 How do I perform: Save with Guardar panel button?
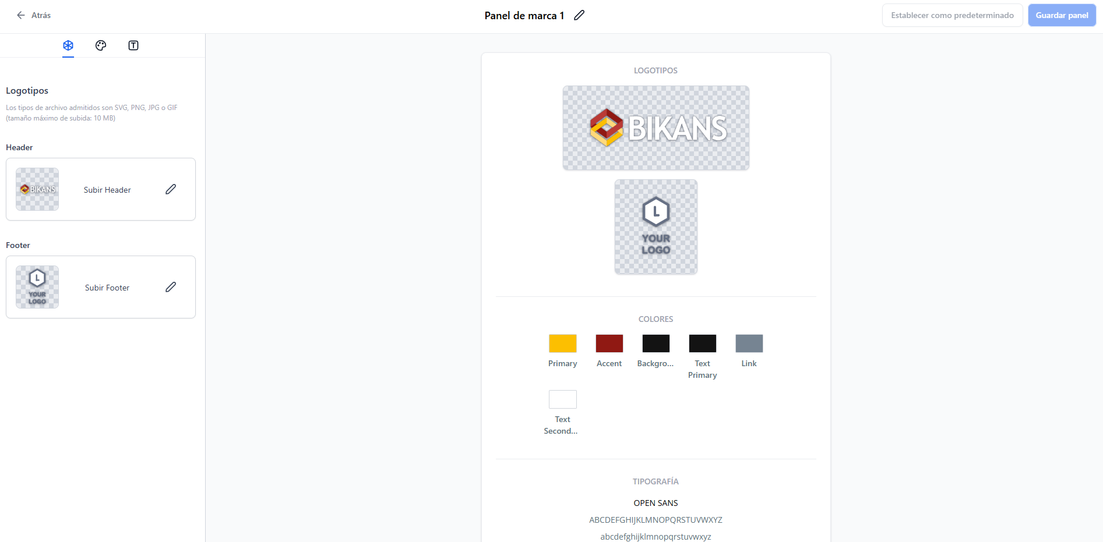point(1062,15)
